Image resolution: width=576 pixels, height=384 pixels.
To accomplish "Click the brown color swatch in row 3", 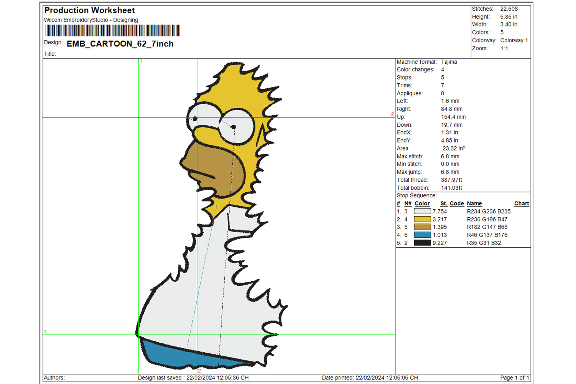I will [x=422, y=227].
